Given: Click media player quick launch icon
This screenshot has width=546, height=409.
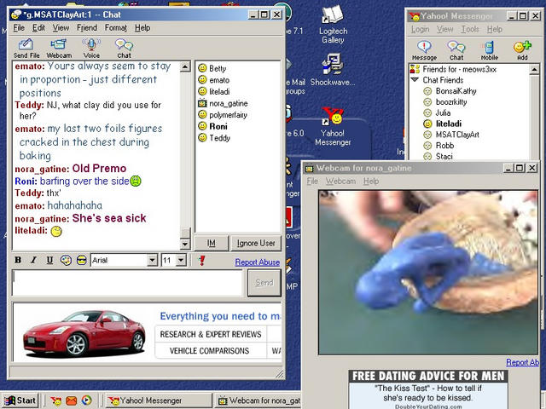Looking at the screenshot, I should 87,400.
